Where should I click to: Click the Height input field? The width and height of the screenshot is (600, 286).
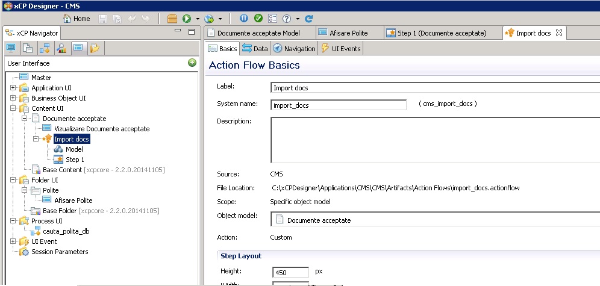click(x=290, y=272)
